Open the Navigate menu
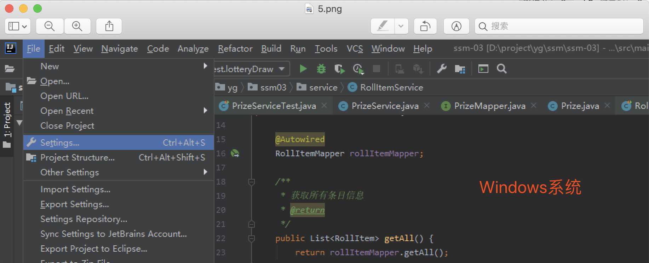Viewport: 649px width, 263px height. click(x=120, y=49)
